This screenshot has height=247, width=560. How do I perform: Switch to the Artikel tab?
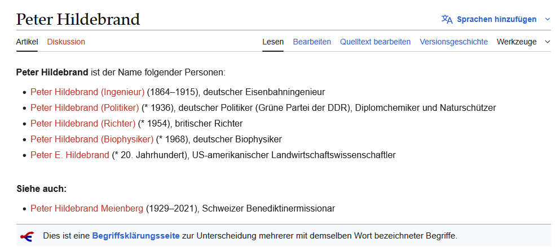tap(27, 42)
